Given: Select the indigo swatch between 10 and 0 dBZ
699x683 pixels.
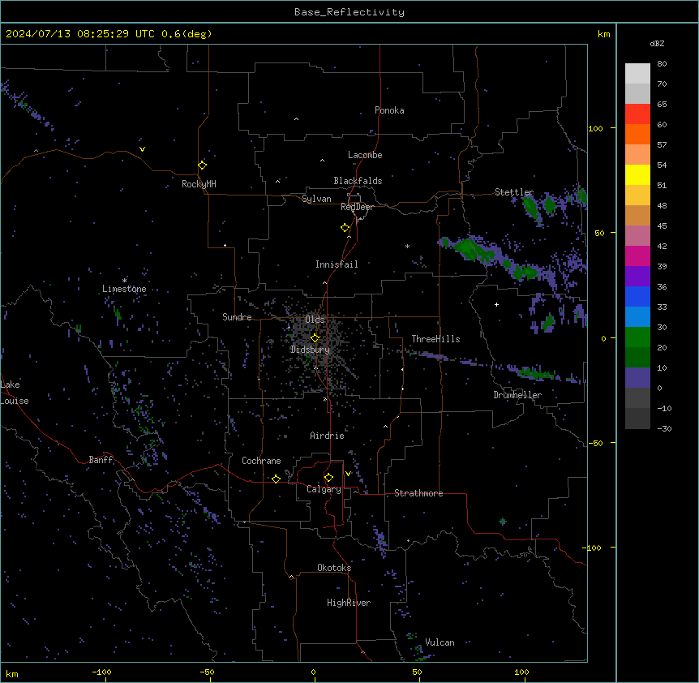Looking at the screenshot, I should click(x=637, y=378).
